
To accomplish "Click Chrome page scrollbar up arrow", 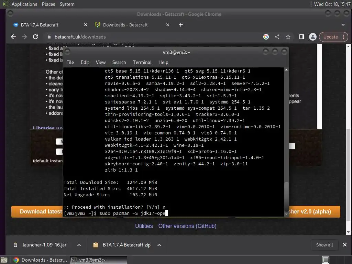I will click(348, 46).
